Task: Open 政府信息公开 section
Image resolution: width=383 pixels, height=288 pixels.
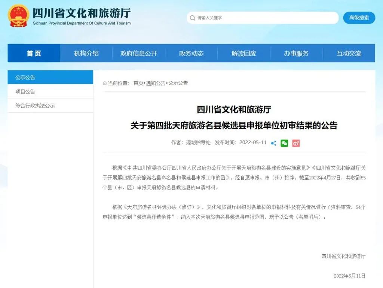Action: pyautogui.click(x=139, y=53)
